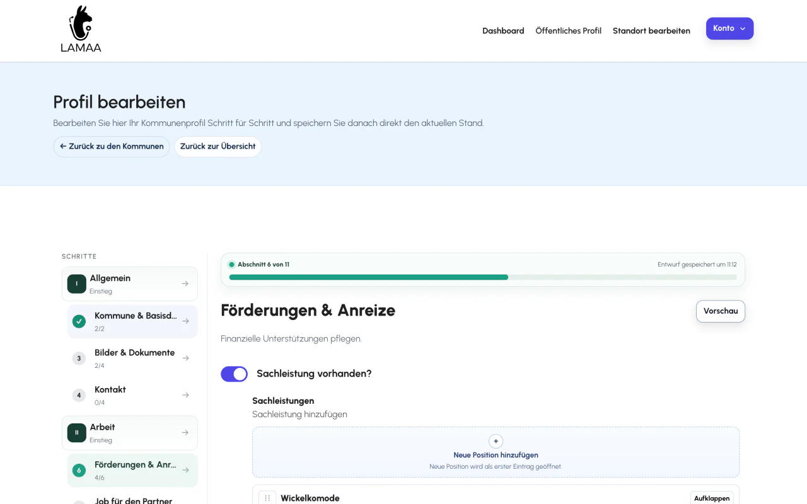Click the arrow icon next to Bilder & Dokumente

point(185,358)
